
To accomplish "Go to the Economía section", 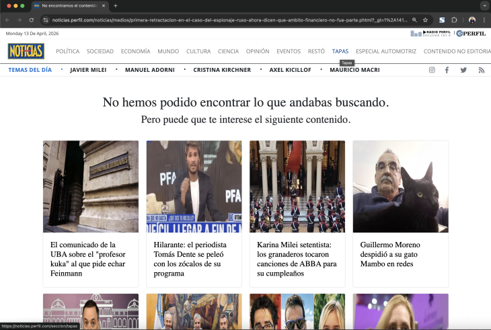I will point(135,51).
